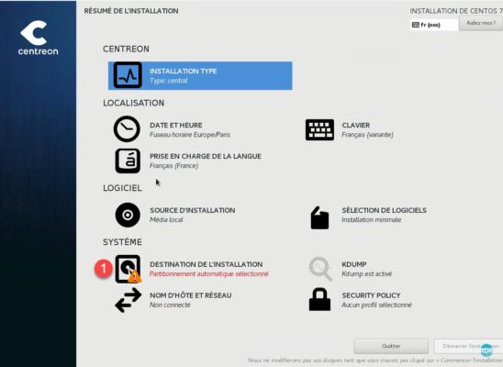Click the fr (oss) keyboard layout field
Image resolution: width=503 pixels, height=367 pixels.
pos(434,25)
